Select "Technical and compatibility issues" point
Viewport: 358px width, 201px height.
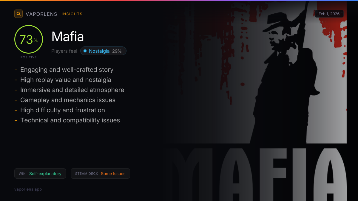[x=70, y=120]
